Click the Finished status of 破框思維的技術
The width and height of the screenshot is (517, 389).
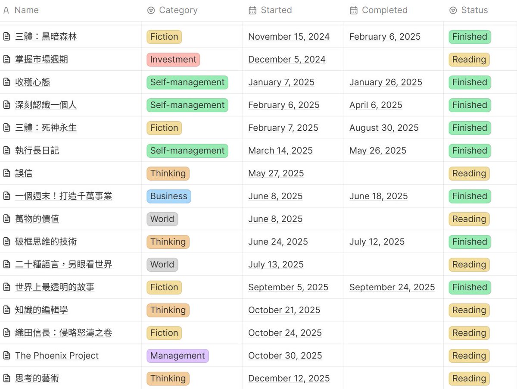(470, 242)
